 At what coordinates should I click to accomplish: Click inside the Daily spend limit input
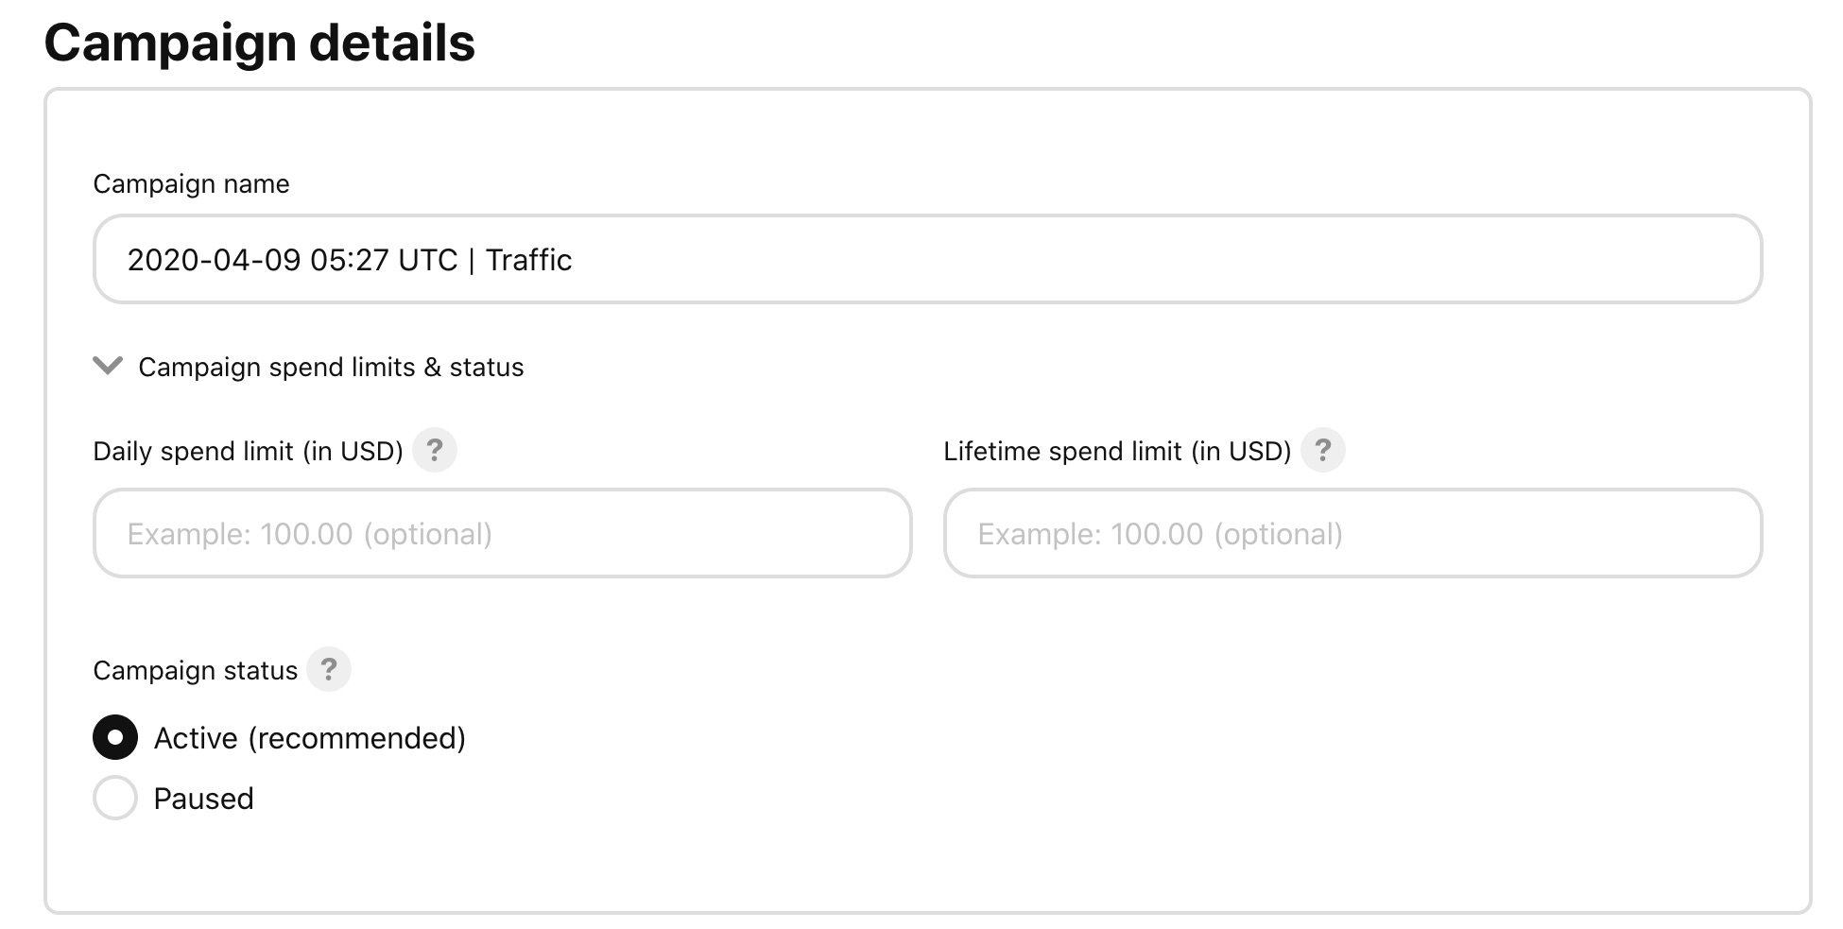pos(501,533)
